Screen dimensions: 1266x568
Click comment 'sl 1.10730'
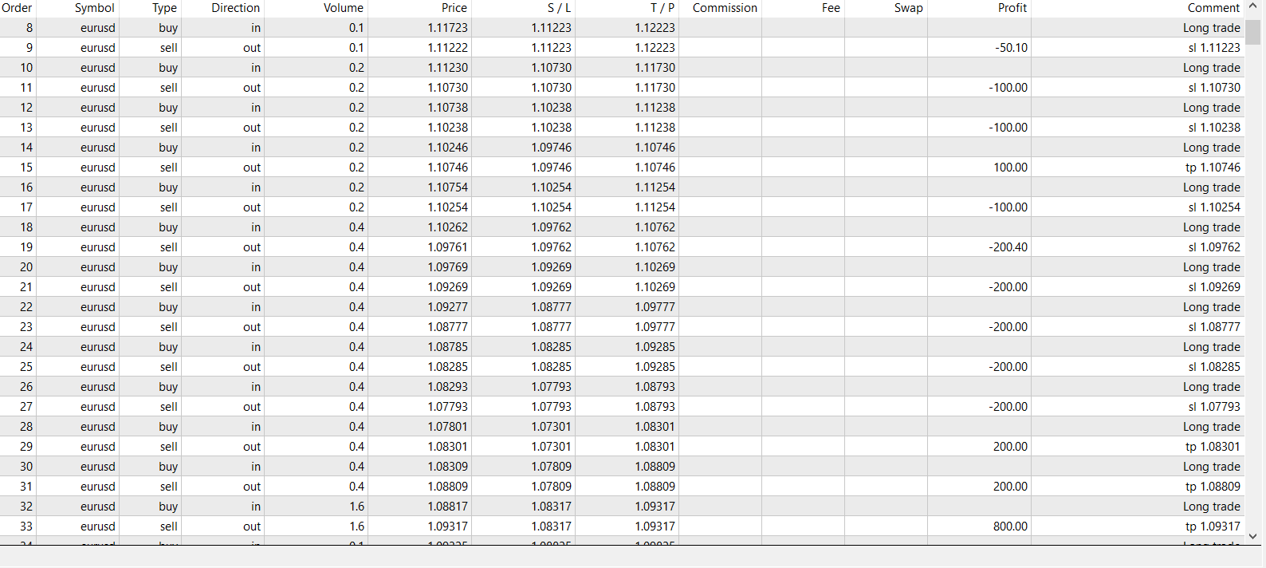[x=1214, y=88]
